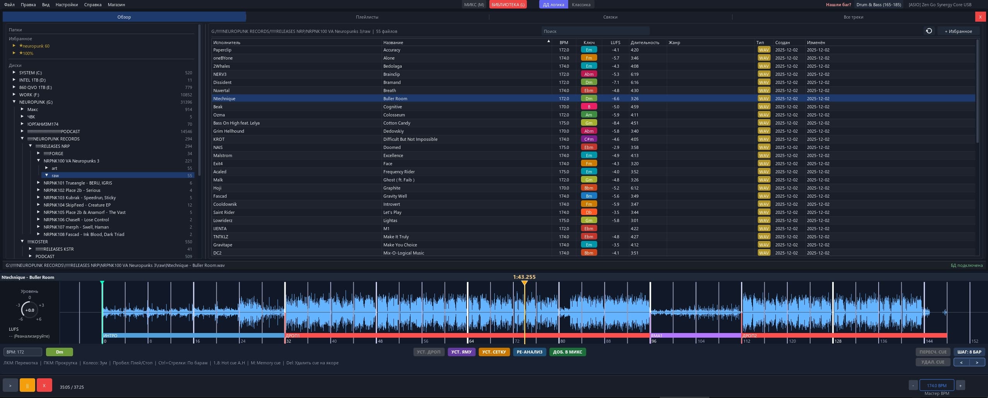The image size is (988, 398).
Task: Switch to the Связки tab
Action: click(610, 17)
